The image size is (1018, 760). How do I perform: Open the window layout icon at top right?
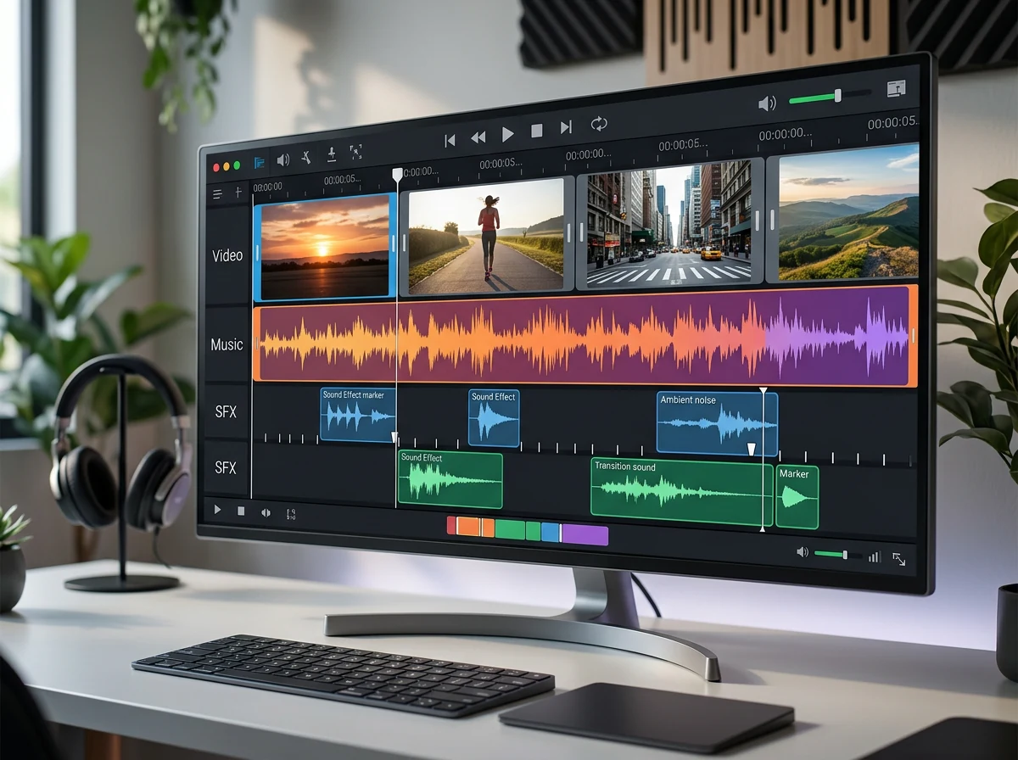pyautogui.click(x=896, y=88)
